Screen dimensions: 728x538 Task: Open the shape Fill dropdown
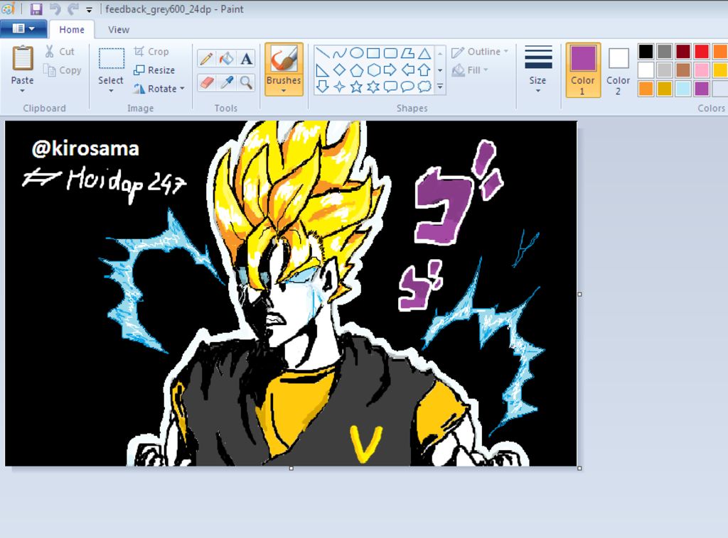coord(471,70)
